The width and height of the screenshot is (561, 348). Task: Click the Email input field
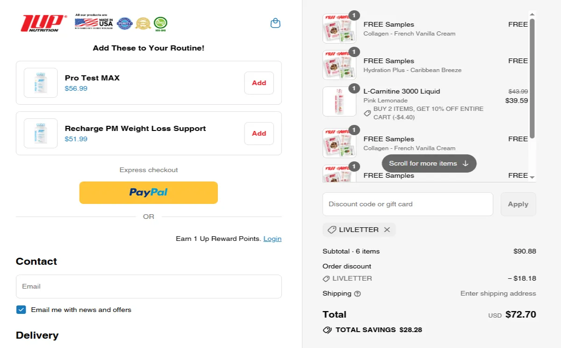(149, 286)
